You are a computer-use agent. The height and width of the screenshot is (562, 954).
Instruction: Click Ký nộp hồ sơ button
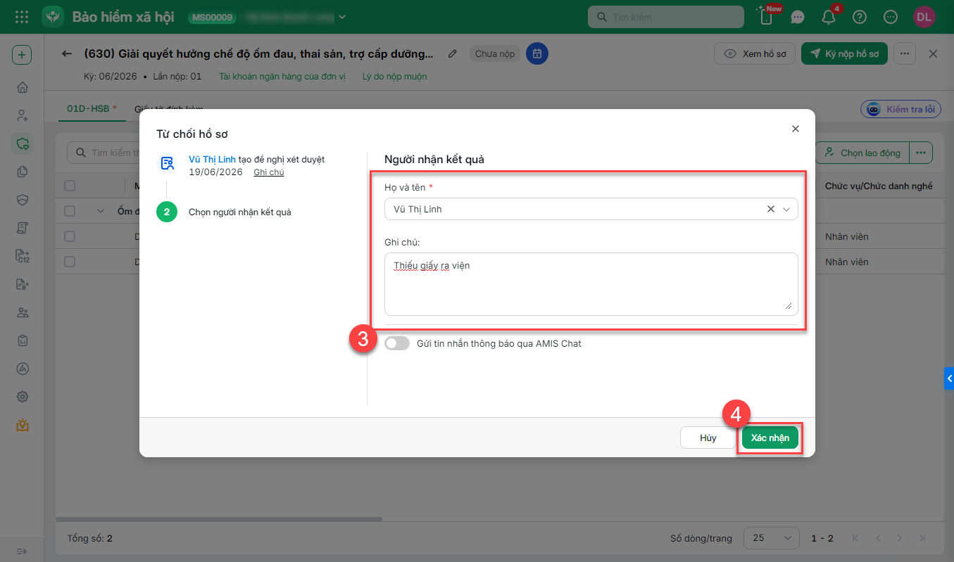click(x=844, y=53)
